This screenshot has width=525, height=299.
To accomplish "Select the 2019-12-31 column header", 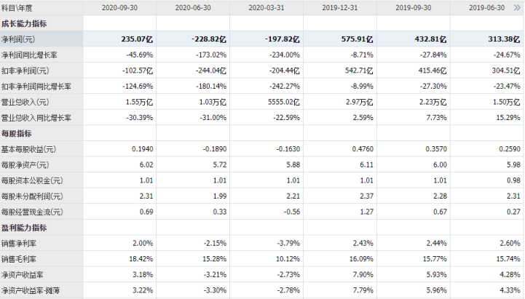I will click(339, 7).
